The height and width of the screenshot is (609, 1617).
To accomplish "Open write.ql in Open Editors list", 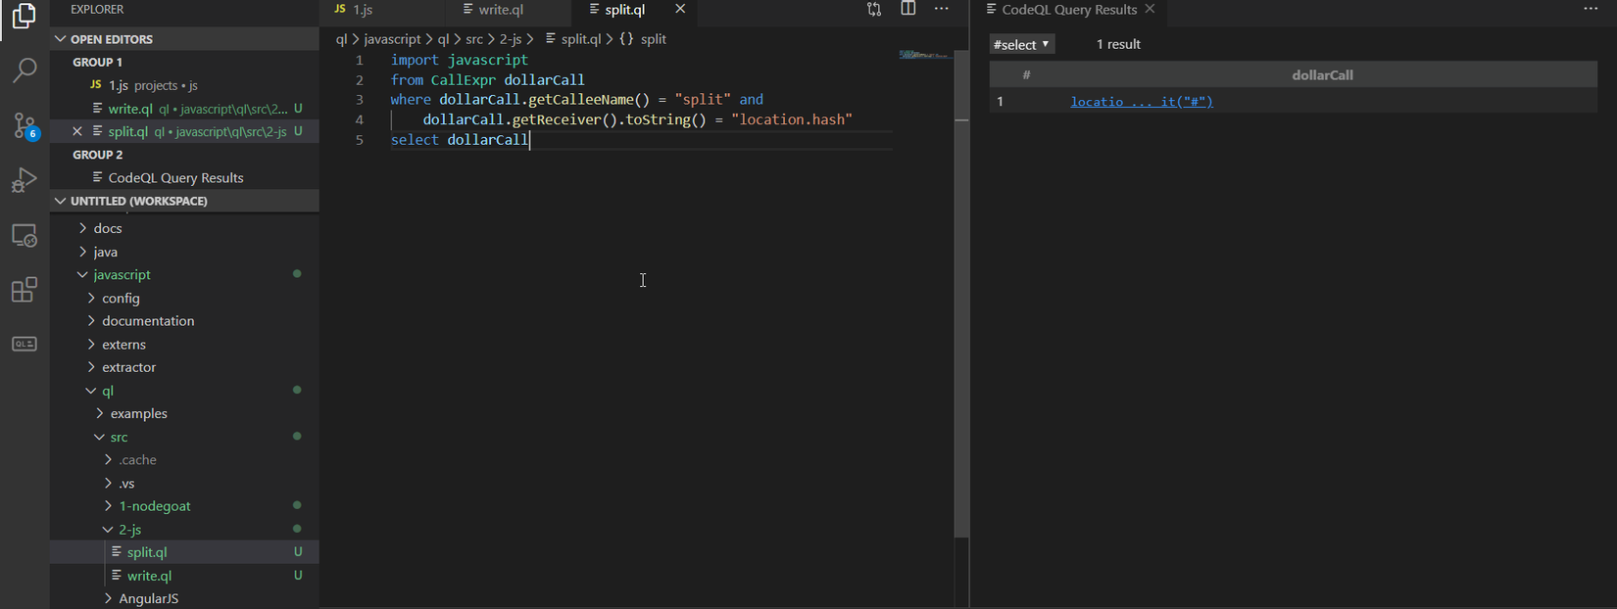I will (184, 109).
